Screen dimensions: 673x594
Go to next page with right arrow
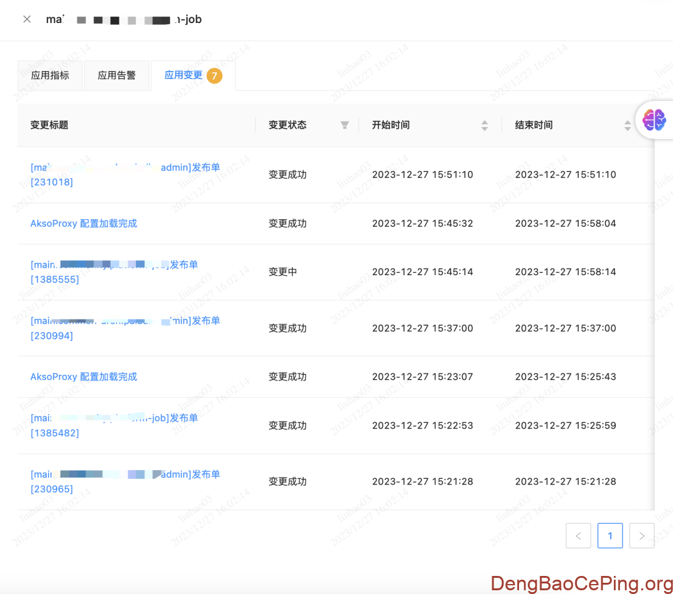[x=642, y=535]
